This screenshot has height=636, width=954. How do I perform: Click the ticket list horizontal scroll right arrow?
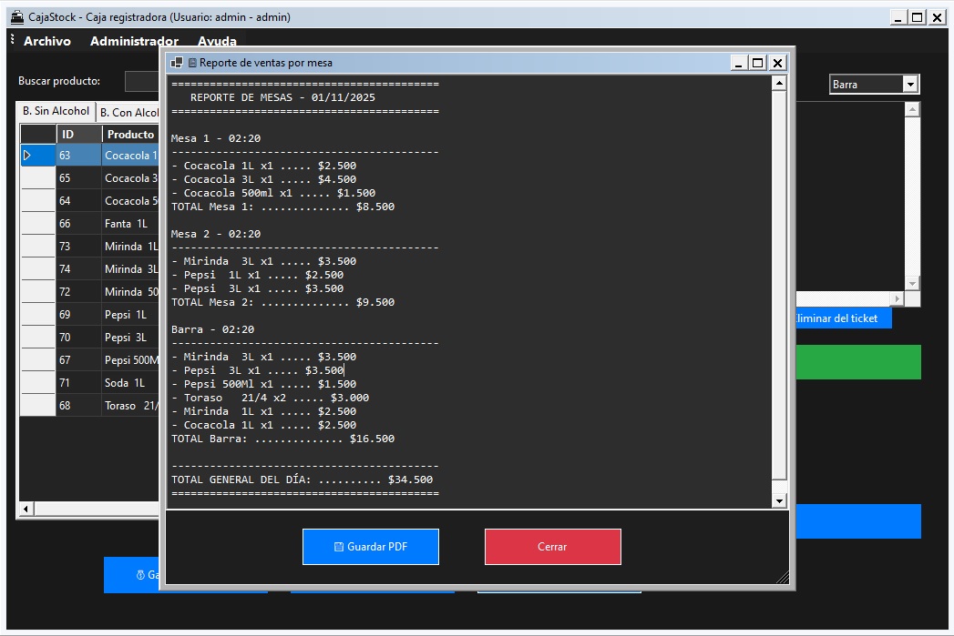click(897, 298)
